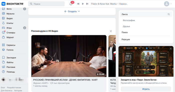Open the Создать dropdown
The width and height of the screenshot is (175, 92).
point(72,11)
